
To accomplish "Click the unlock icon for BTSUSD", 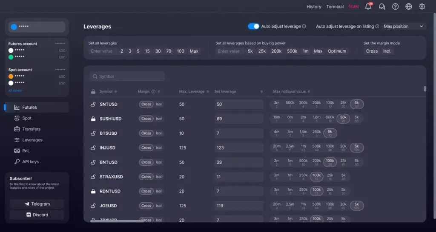I will point(93,133).
